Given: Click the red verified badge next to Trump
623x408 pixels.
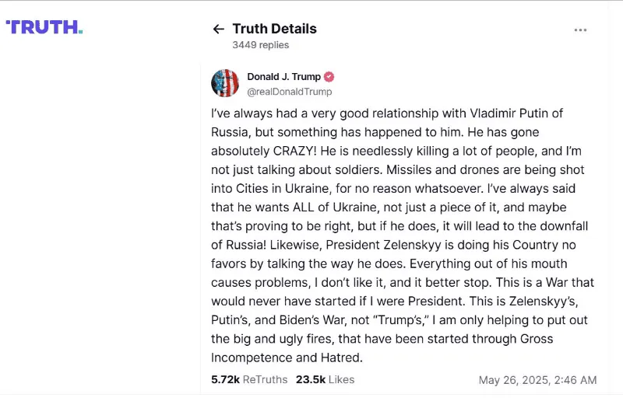Looking at the screenshot, I should tap(329, 77).
